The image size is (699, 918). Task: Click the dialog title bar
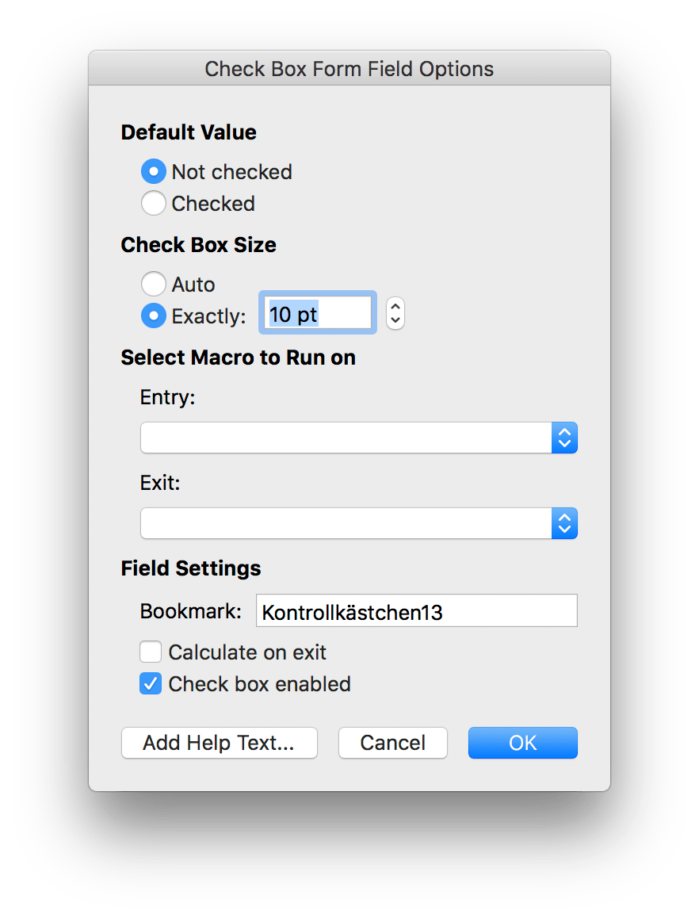coord(349,69)
